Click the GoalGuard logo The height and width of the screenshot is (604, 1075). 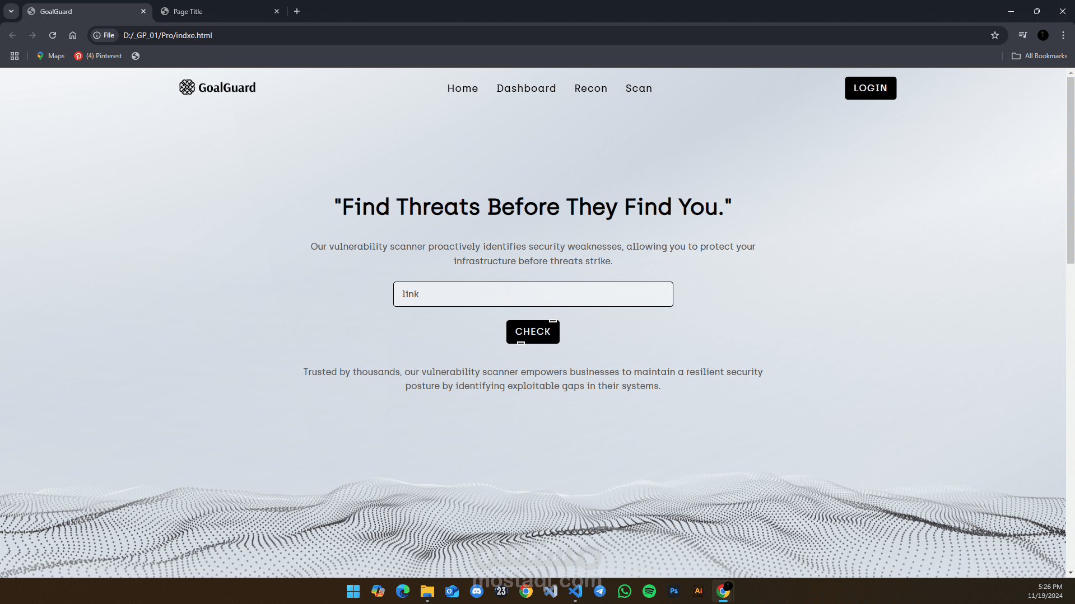pyautogui.click(x=217, y=87)
